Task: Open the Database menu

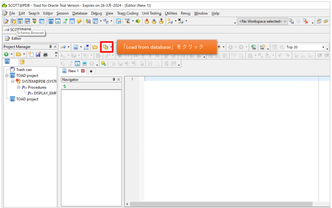Action: [80, 13]
